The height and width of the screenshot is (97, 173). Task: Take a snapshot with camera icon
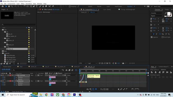point(123,63)
